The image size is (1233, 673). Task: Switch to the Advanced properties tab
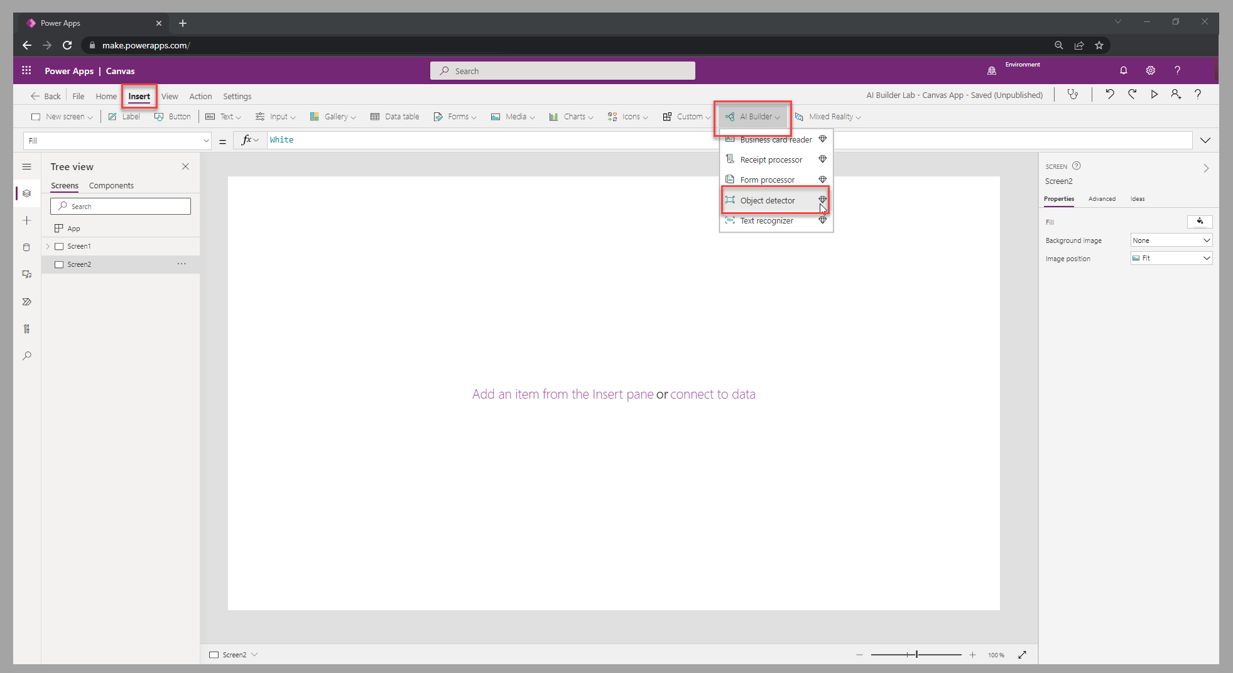coord(1102,199)
